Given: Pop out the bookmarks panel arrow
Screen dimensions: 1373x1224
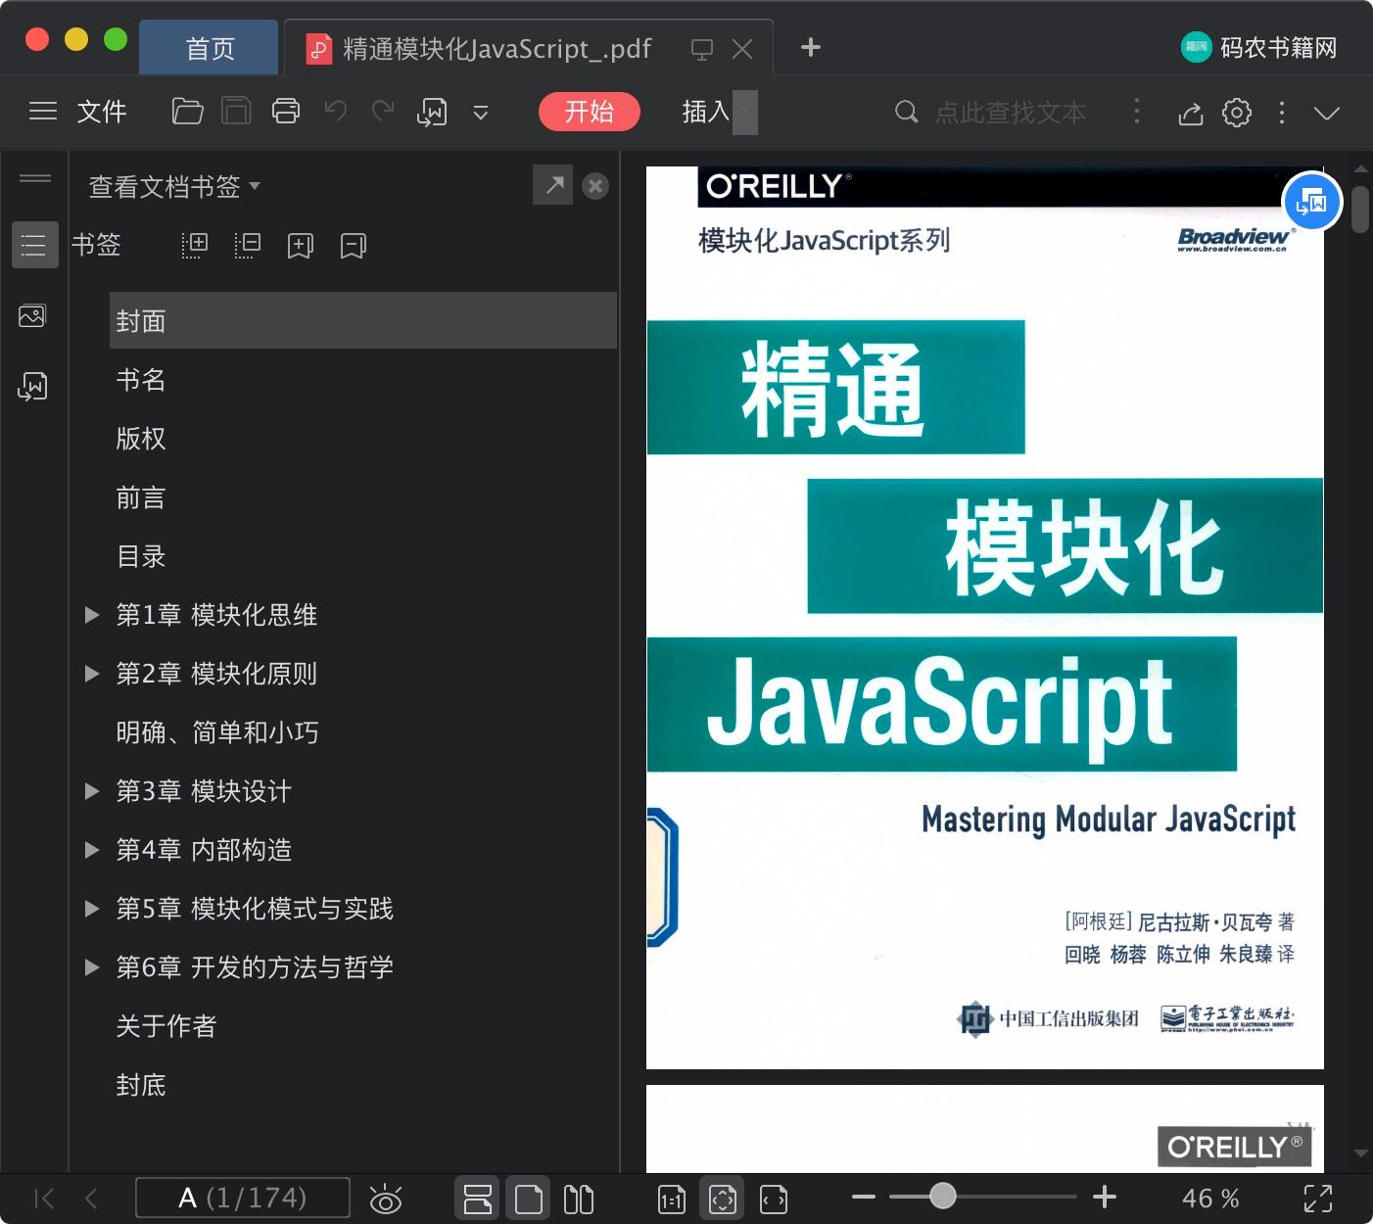Looking at the screenshot, I should point(553,184).
